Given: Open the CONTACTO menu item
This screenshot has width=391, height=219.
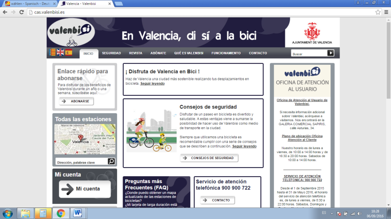Looking at the screenshot, I should pyautogui.click(x=258, y=53).
